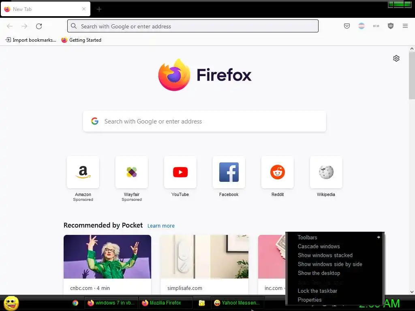Open the smiley Start button
The height and width of the screenshot is (311, 415).
[11, 303]
